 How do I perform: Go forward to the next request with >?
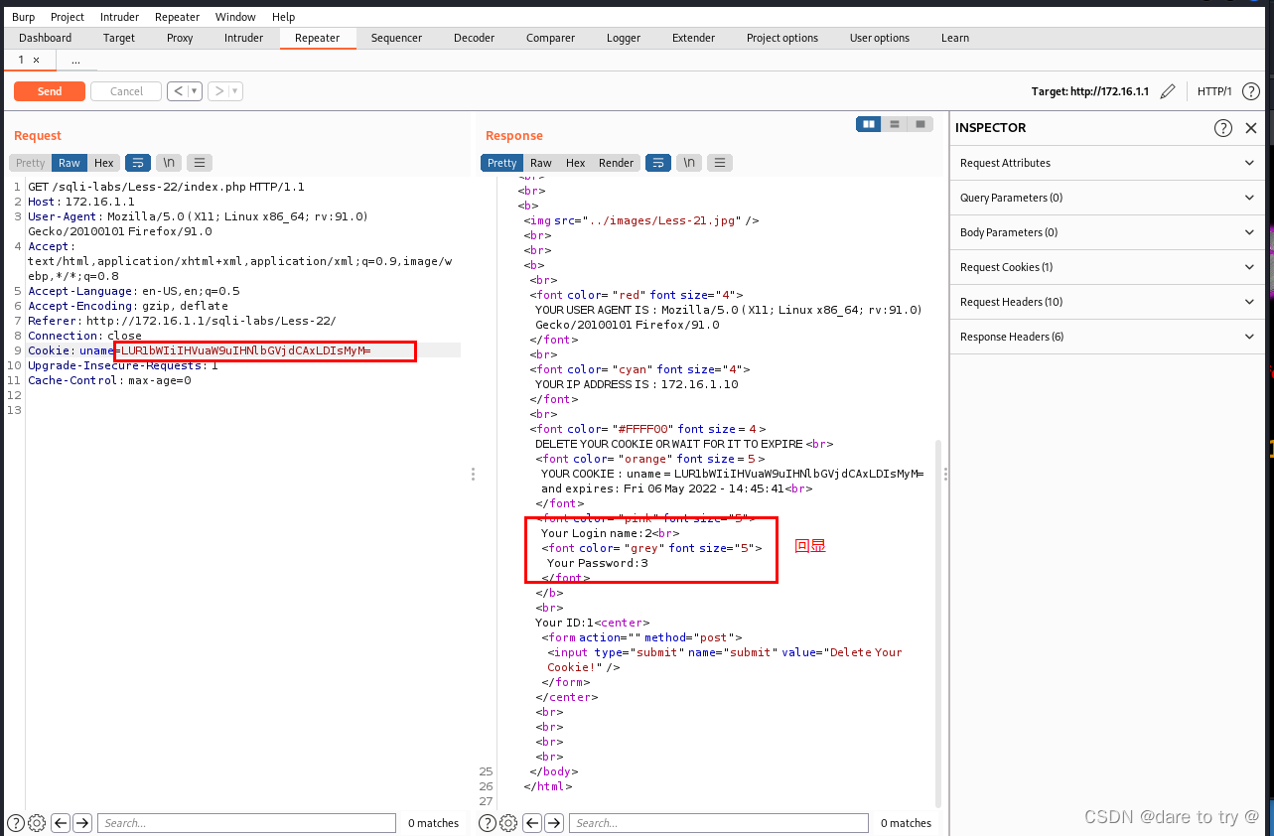coord(217,91)
